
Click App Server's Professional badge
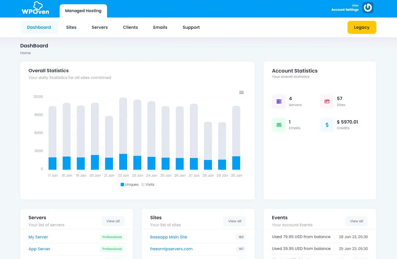point(112,249)
